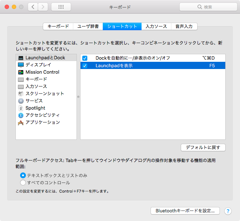Choose テキストボックスとリストのみ radio option
The width and height of the screenshot is (240, 221).
coord(23,175)
